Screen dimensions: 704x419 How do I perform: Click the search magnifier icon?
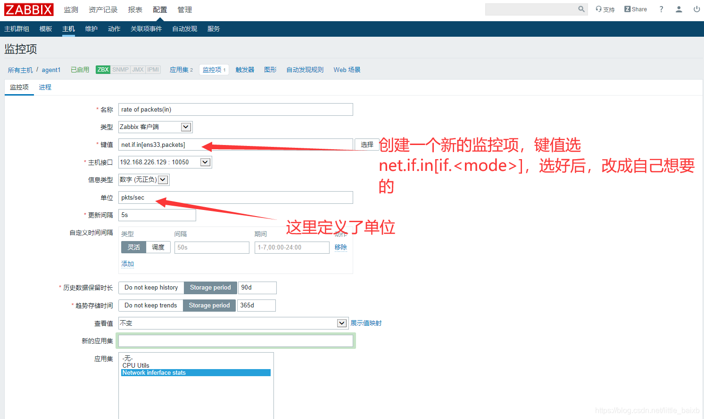click(581, 9)
